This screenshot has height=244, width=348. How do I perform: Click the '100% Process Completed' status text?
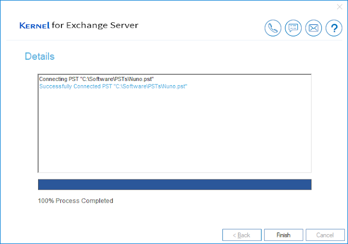(x=76, y=201)
